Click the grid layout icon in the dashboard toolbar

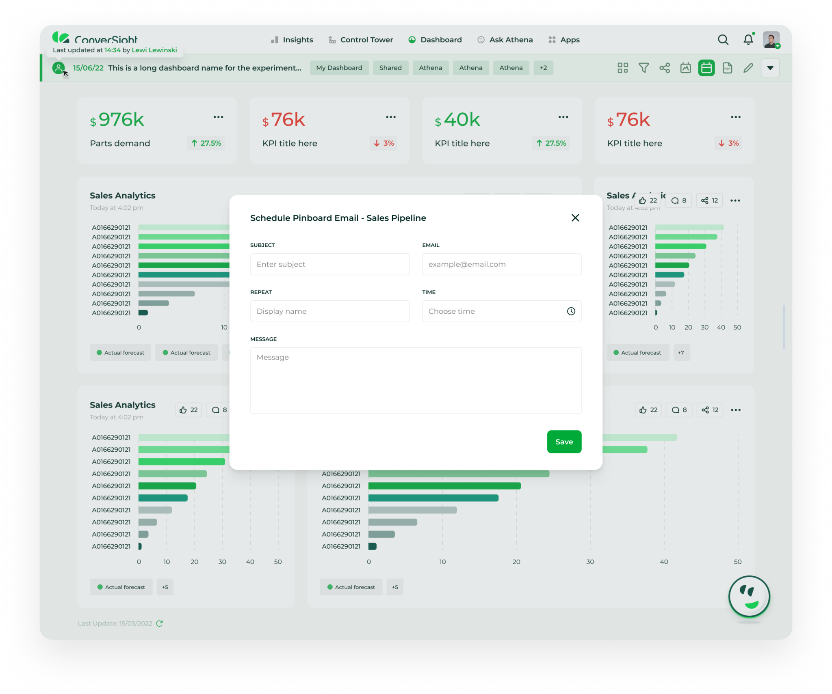[622, 68]
